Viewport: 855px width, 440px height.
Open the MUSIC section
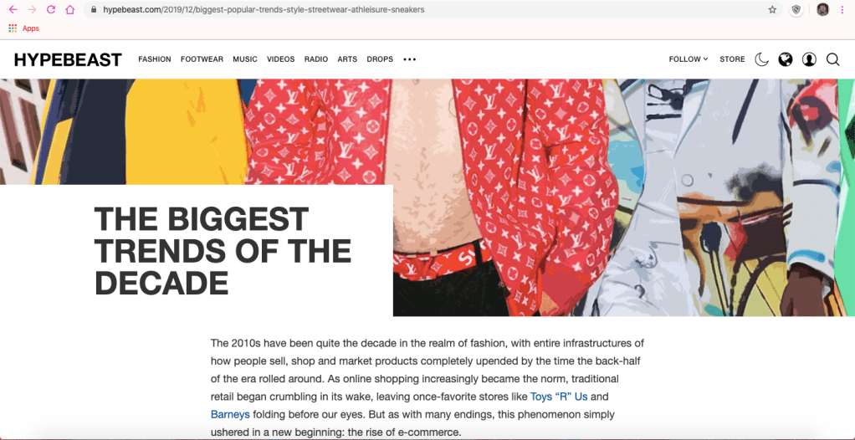tap(245, 59)
